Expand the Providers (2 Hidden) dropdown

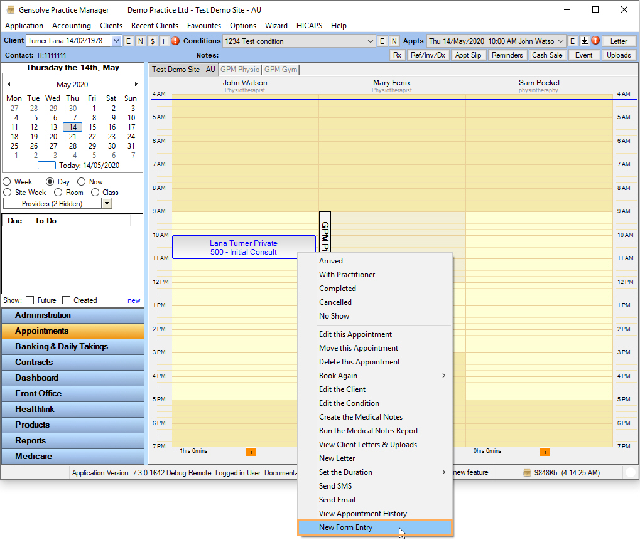(x=107, y=203)
